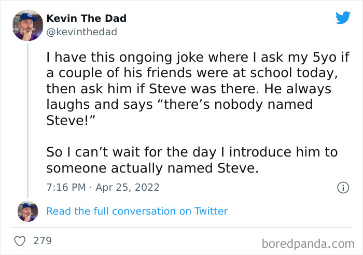This screenshot has height=255, width=363.
Task: Visit the @kevinthedad handle
Action: click(82, 32)
